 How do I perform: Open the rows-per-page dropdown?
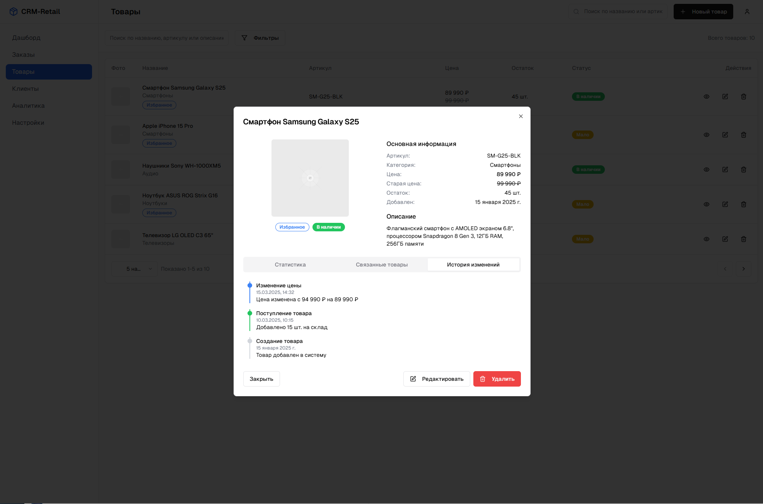[x=134, y=269]
